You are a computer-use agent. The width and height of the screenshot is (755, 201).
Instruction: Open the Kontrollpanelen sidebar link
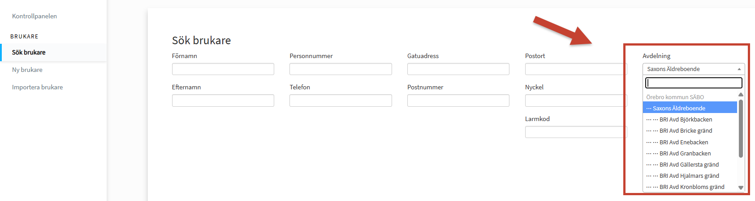tap(35, 16)
